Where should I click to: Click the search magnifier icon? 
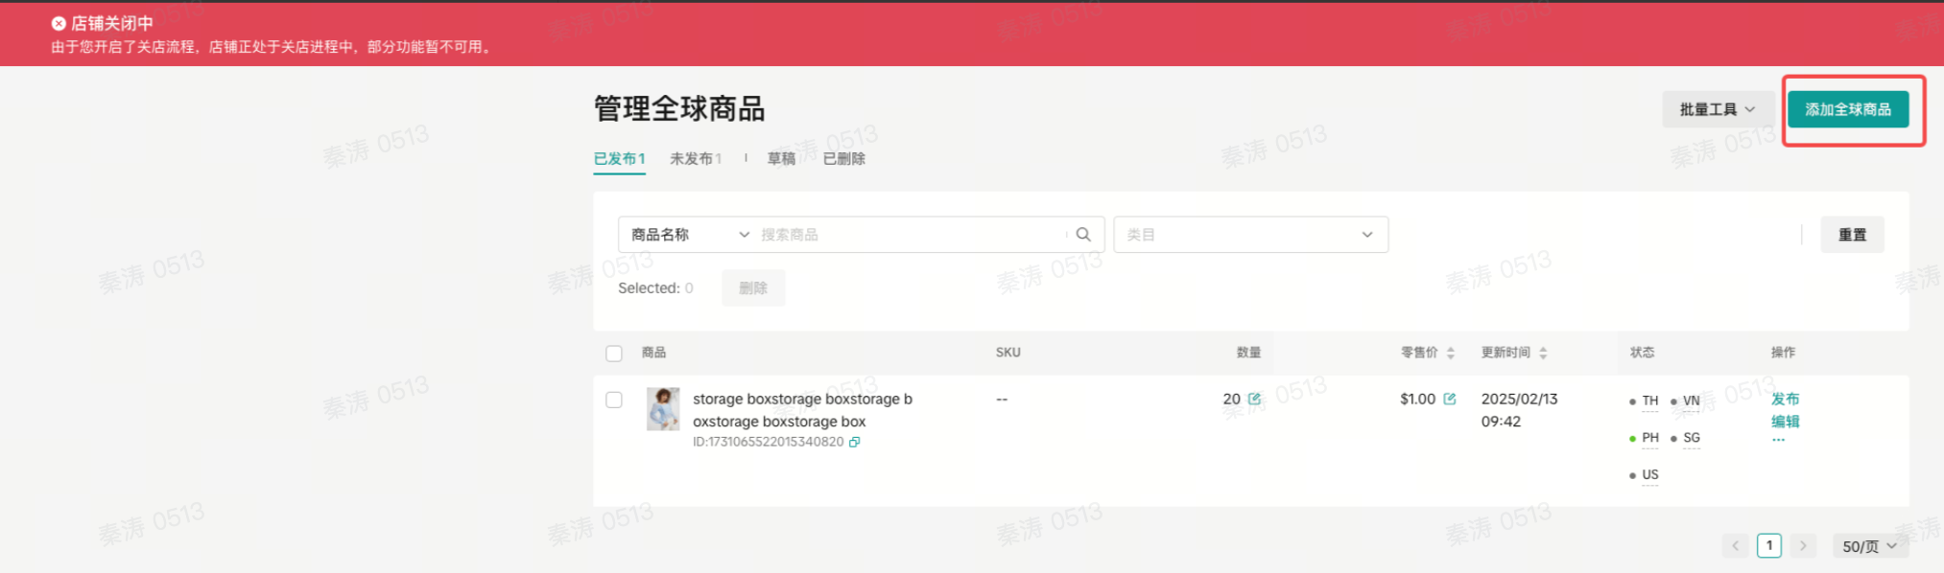(1083, 235)
